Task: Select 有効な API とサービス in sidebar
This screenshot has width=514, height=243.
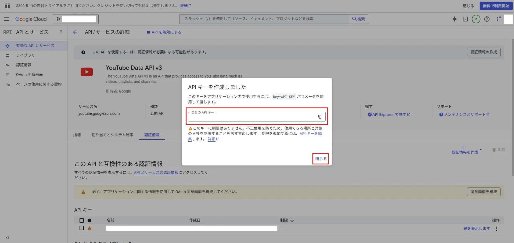Action: [34, 46]
